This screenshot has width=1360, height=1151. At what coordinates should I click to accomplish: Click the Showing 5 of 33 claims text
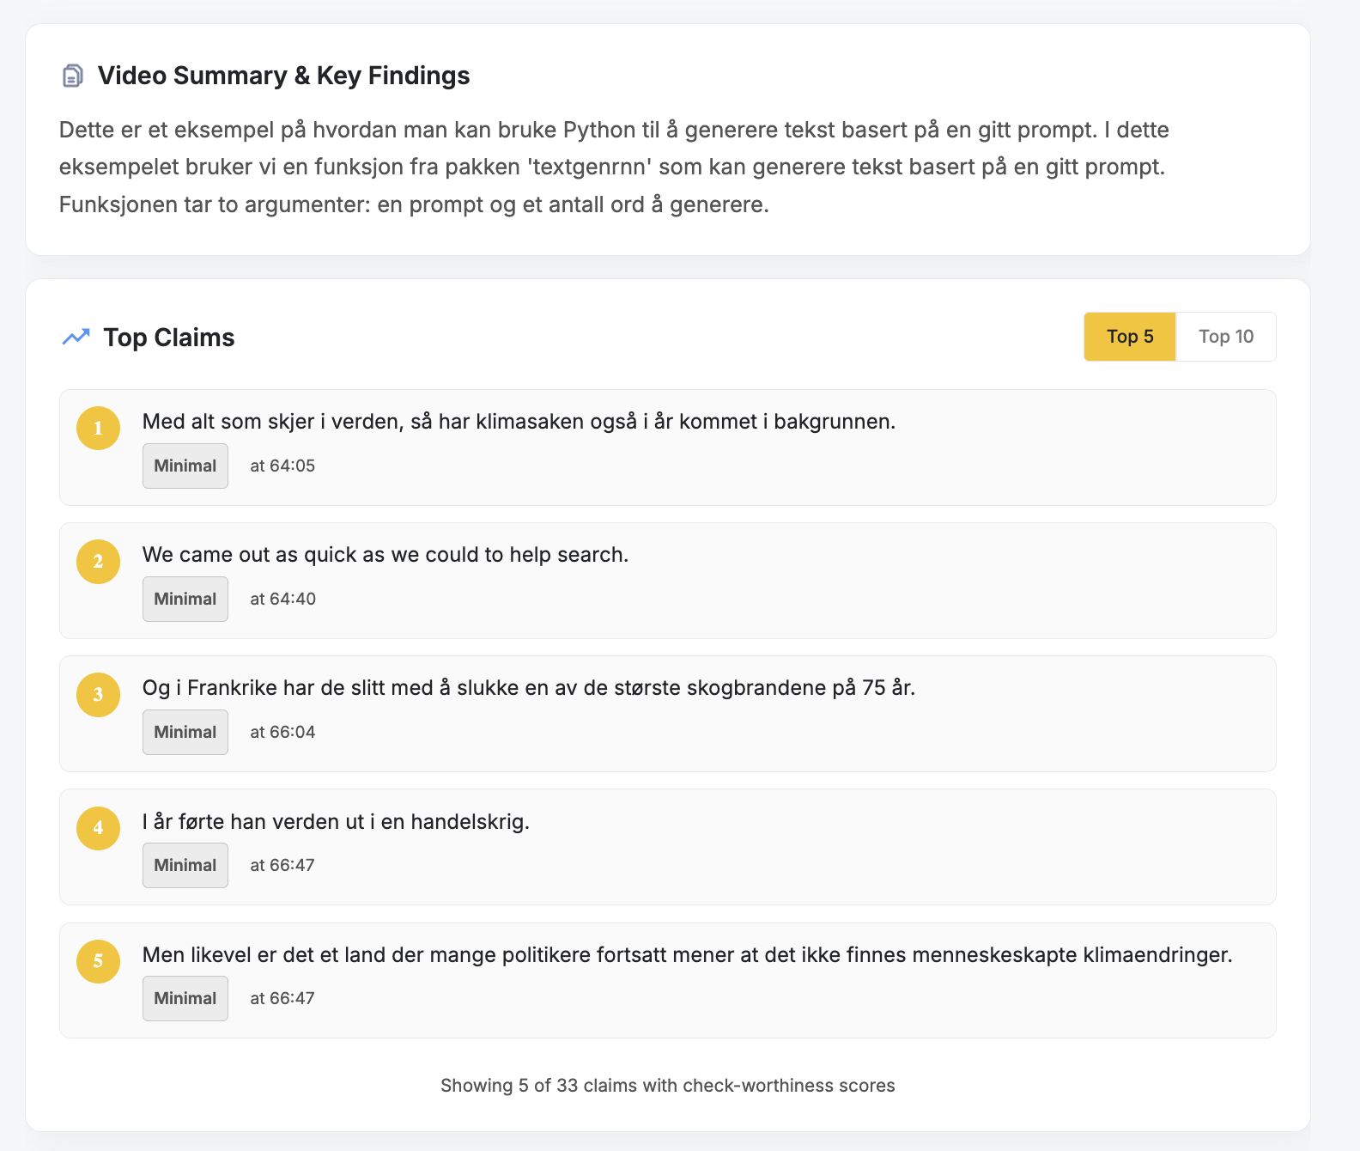[x=667, y=1085]
